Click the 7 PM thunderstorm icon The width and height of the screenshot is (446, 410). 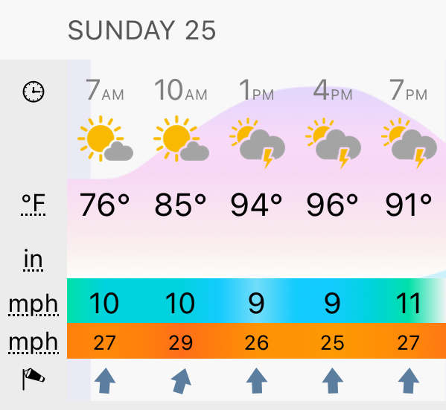pos(409,143)
